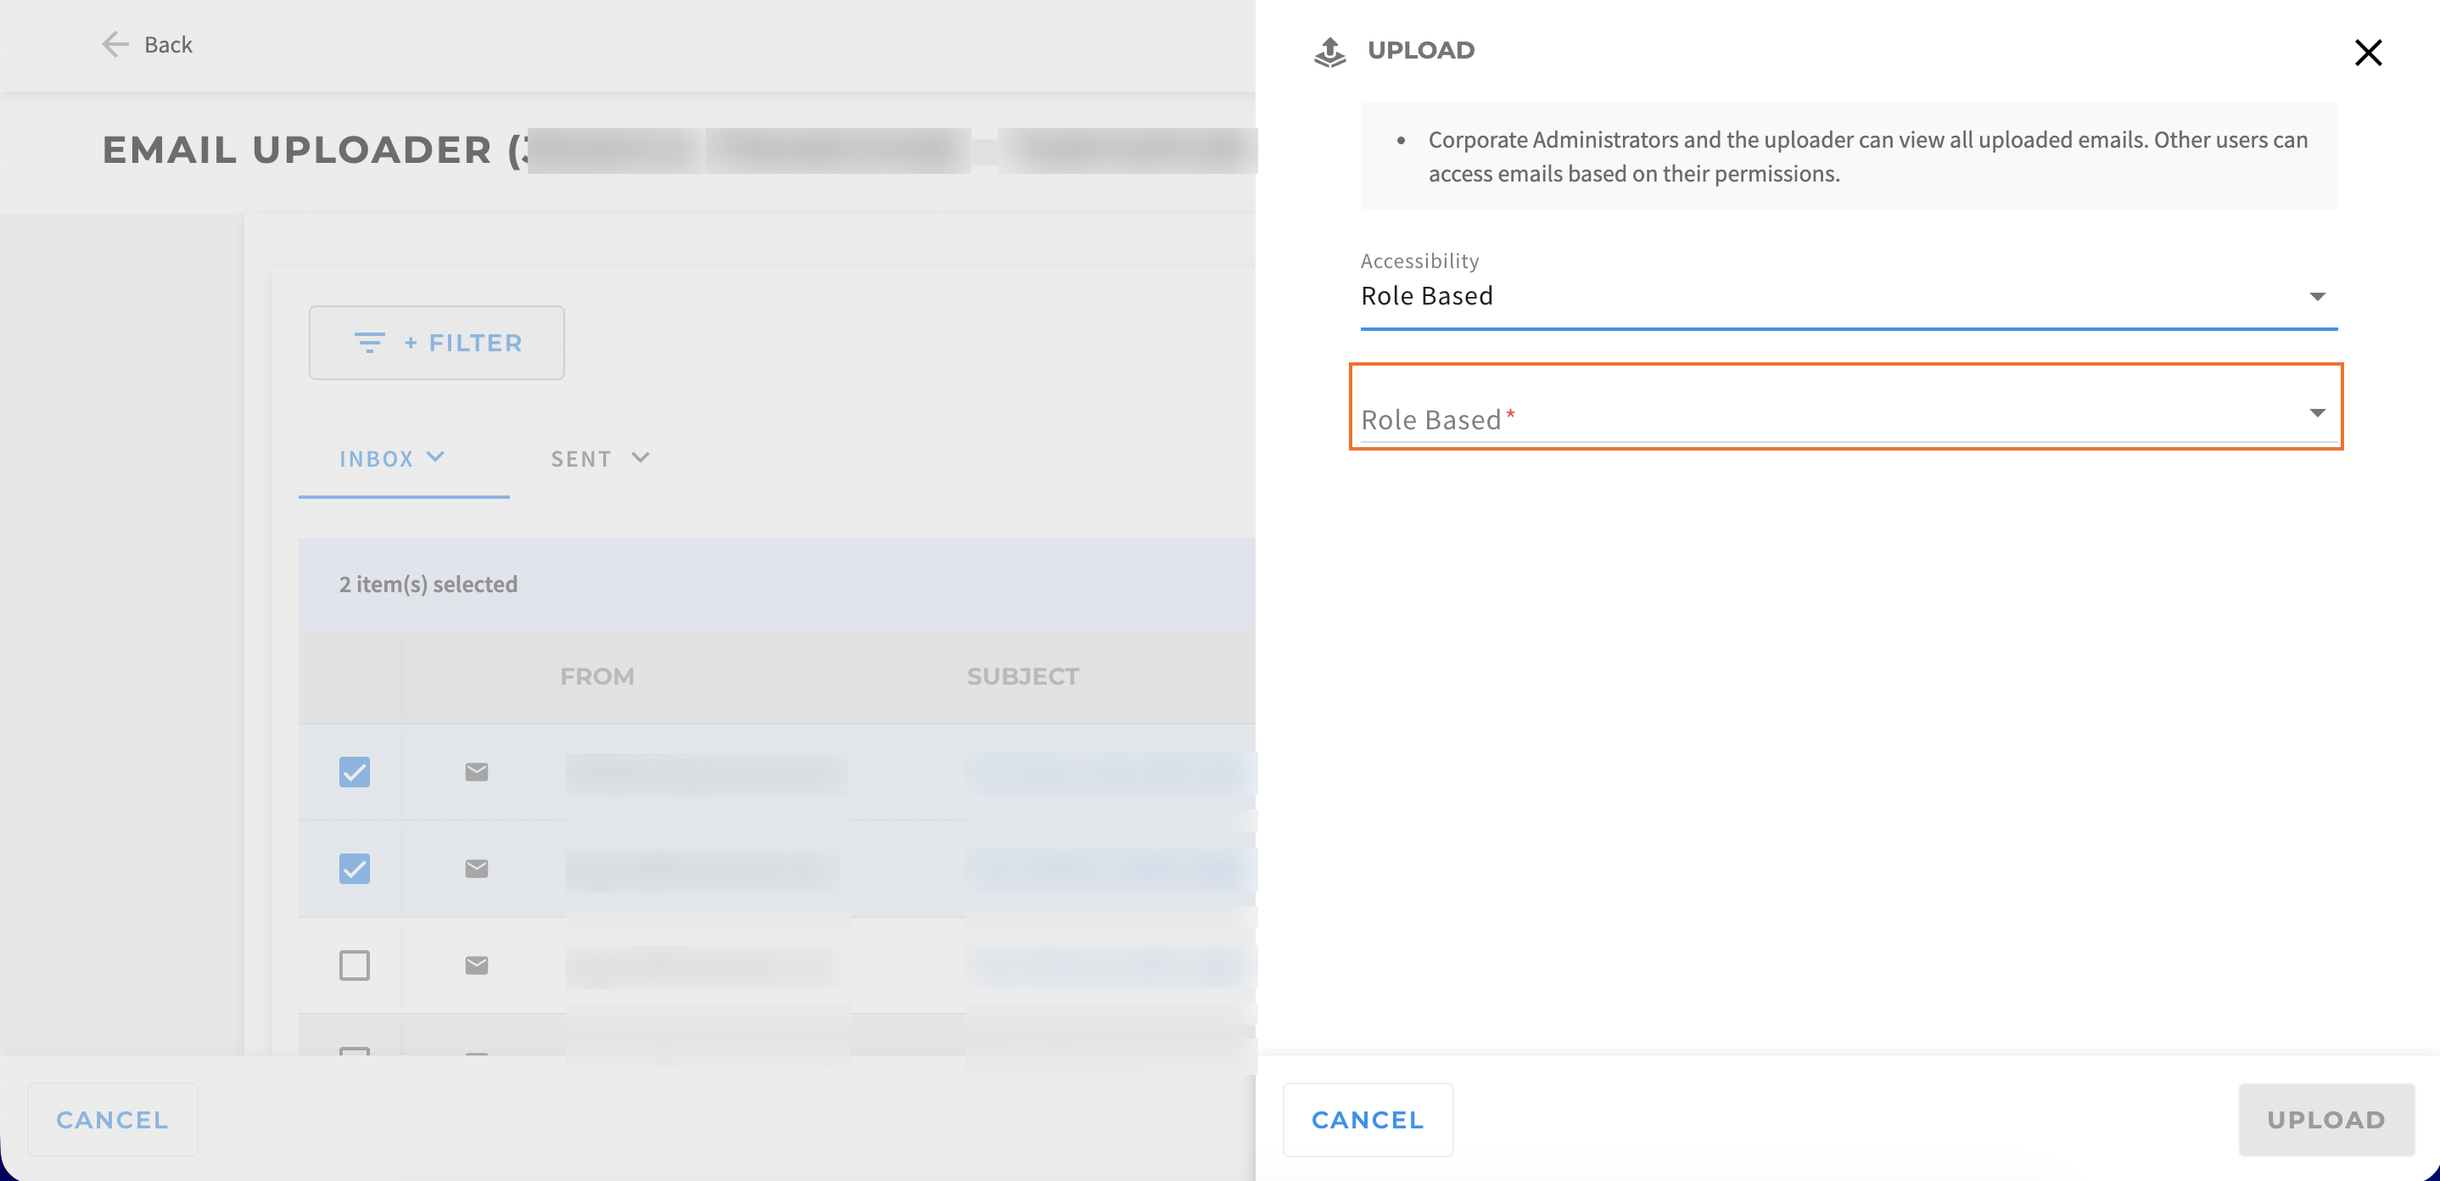Open the Accessibility dropdown set to Role Based
2440x1181 pixels.
pyautogui.click(x=1848, y=295)
